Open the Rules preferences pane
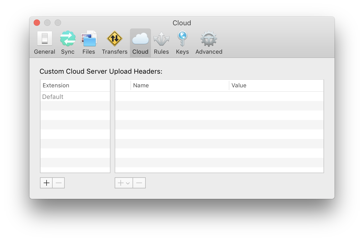This screenshot has height=241, width=364. [x=161, y=43]
